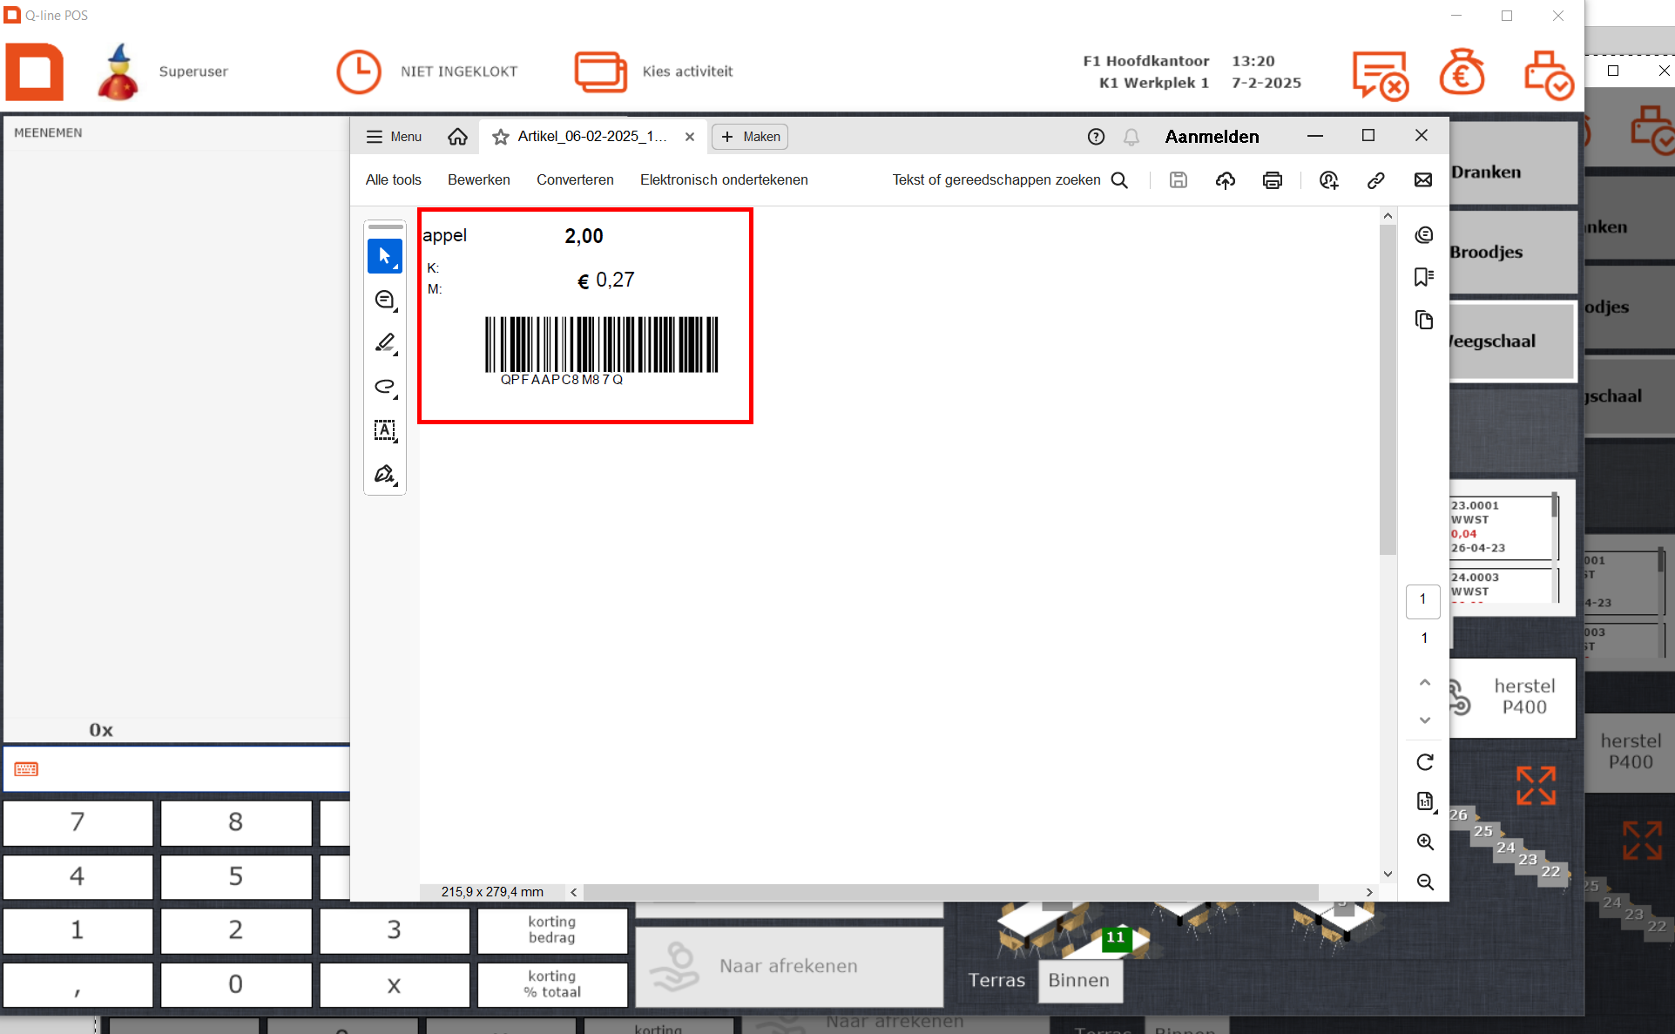Select table 11 on the floor plan
Viewport: 1675px width, 1034px height.
[x=1116, y=937]
